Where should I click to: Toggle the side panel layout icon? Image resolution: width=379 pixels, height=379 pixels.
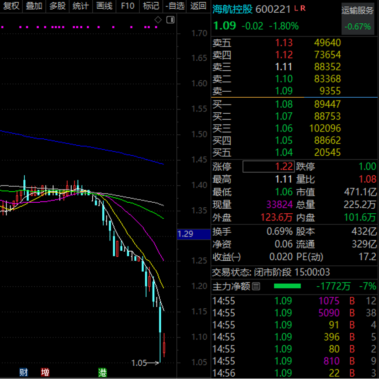click(170, 20)
